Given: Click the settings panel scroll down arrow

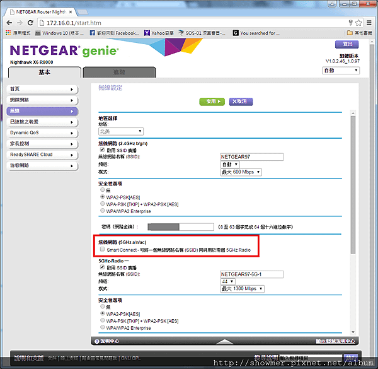Looking at the screenshot, I should click(353, 332).
